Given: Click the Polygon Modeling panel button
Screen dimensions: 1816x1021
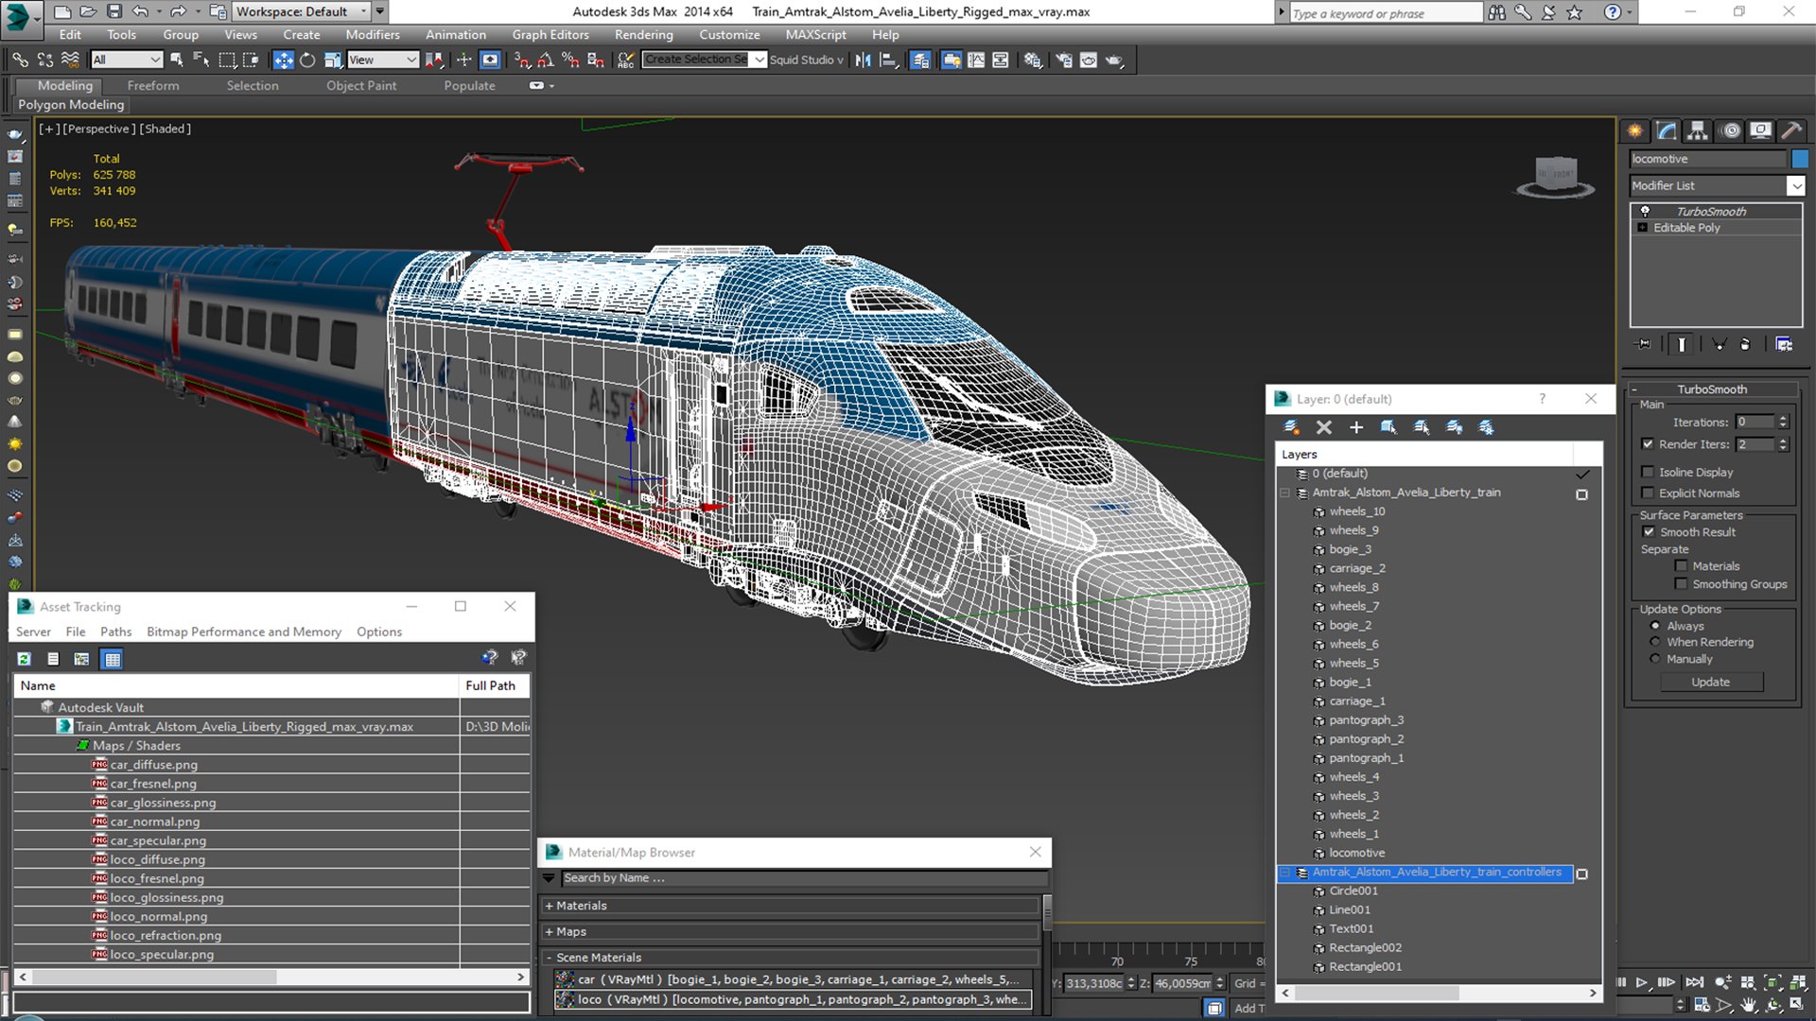Looking at the screenshot, I should tap(71, 105).
